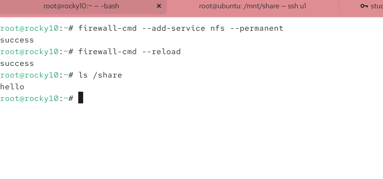Click the /share path in ls command
The height and width of the screenshot is (179, 383).
pos(108,75)
